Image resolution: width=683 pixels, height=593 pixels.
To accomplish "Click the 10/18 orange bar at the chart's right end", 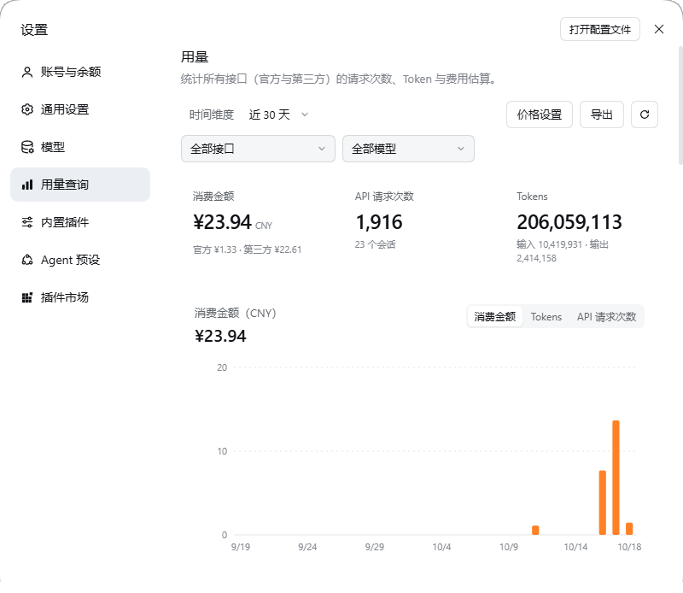I will [629, 528].
